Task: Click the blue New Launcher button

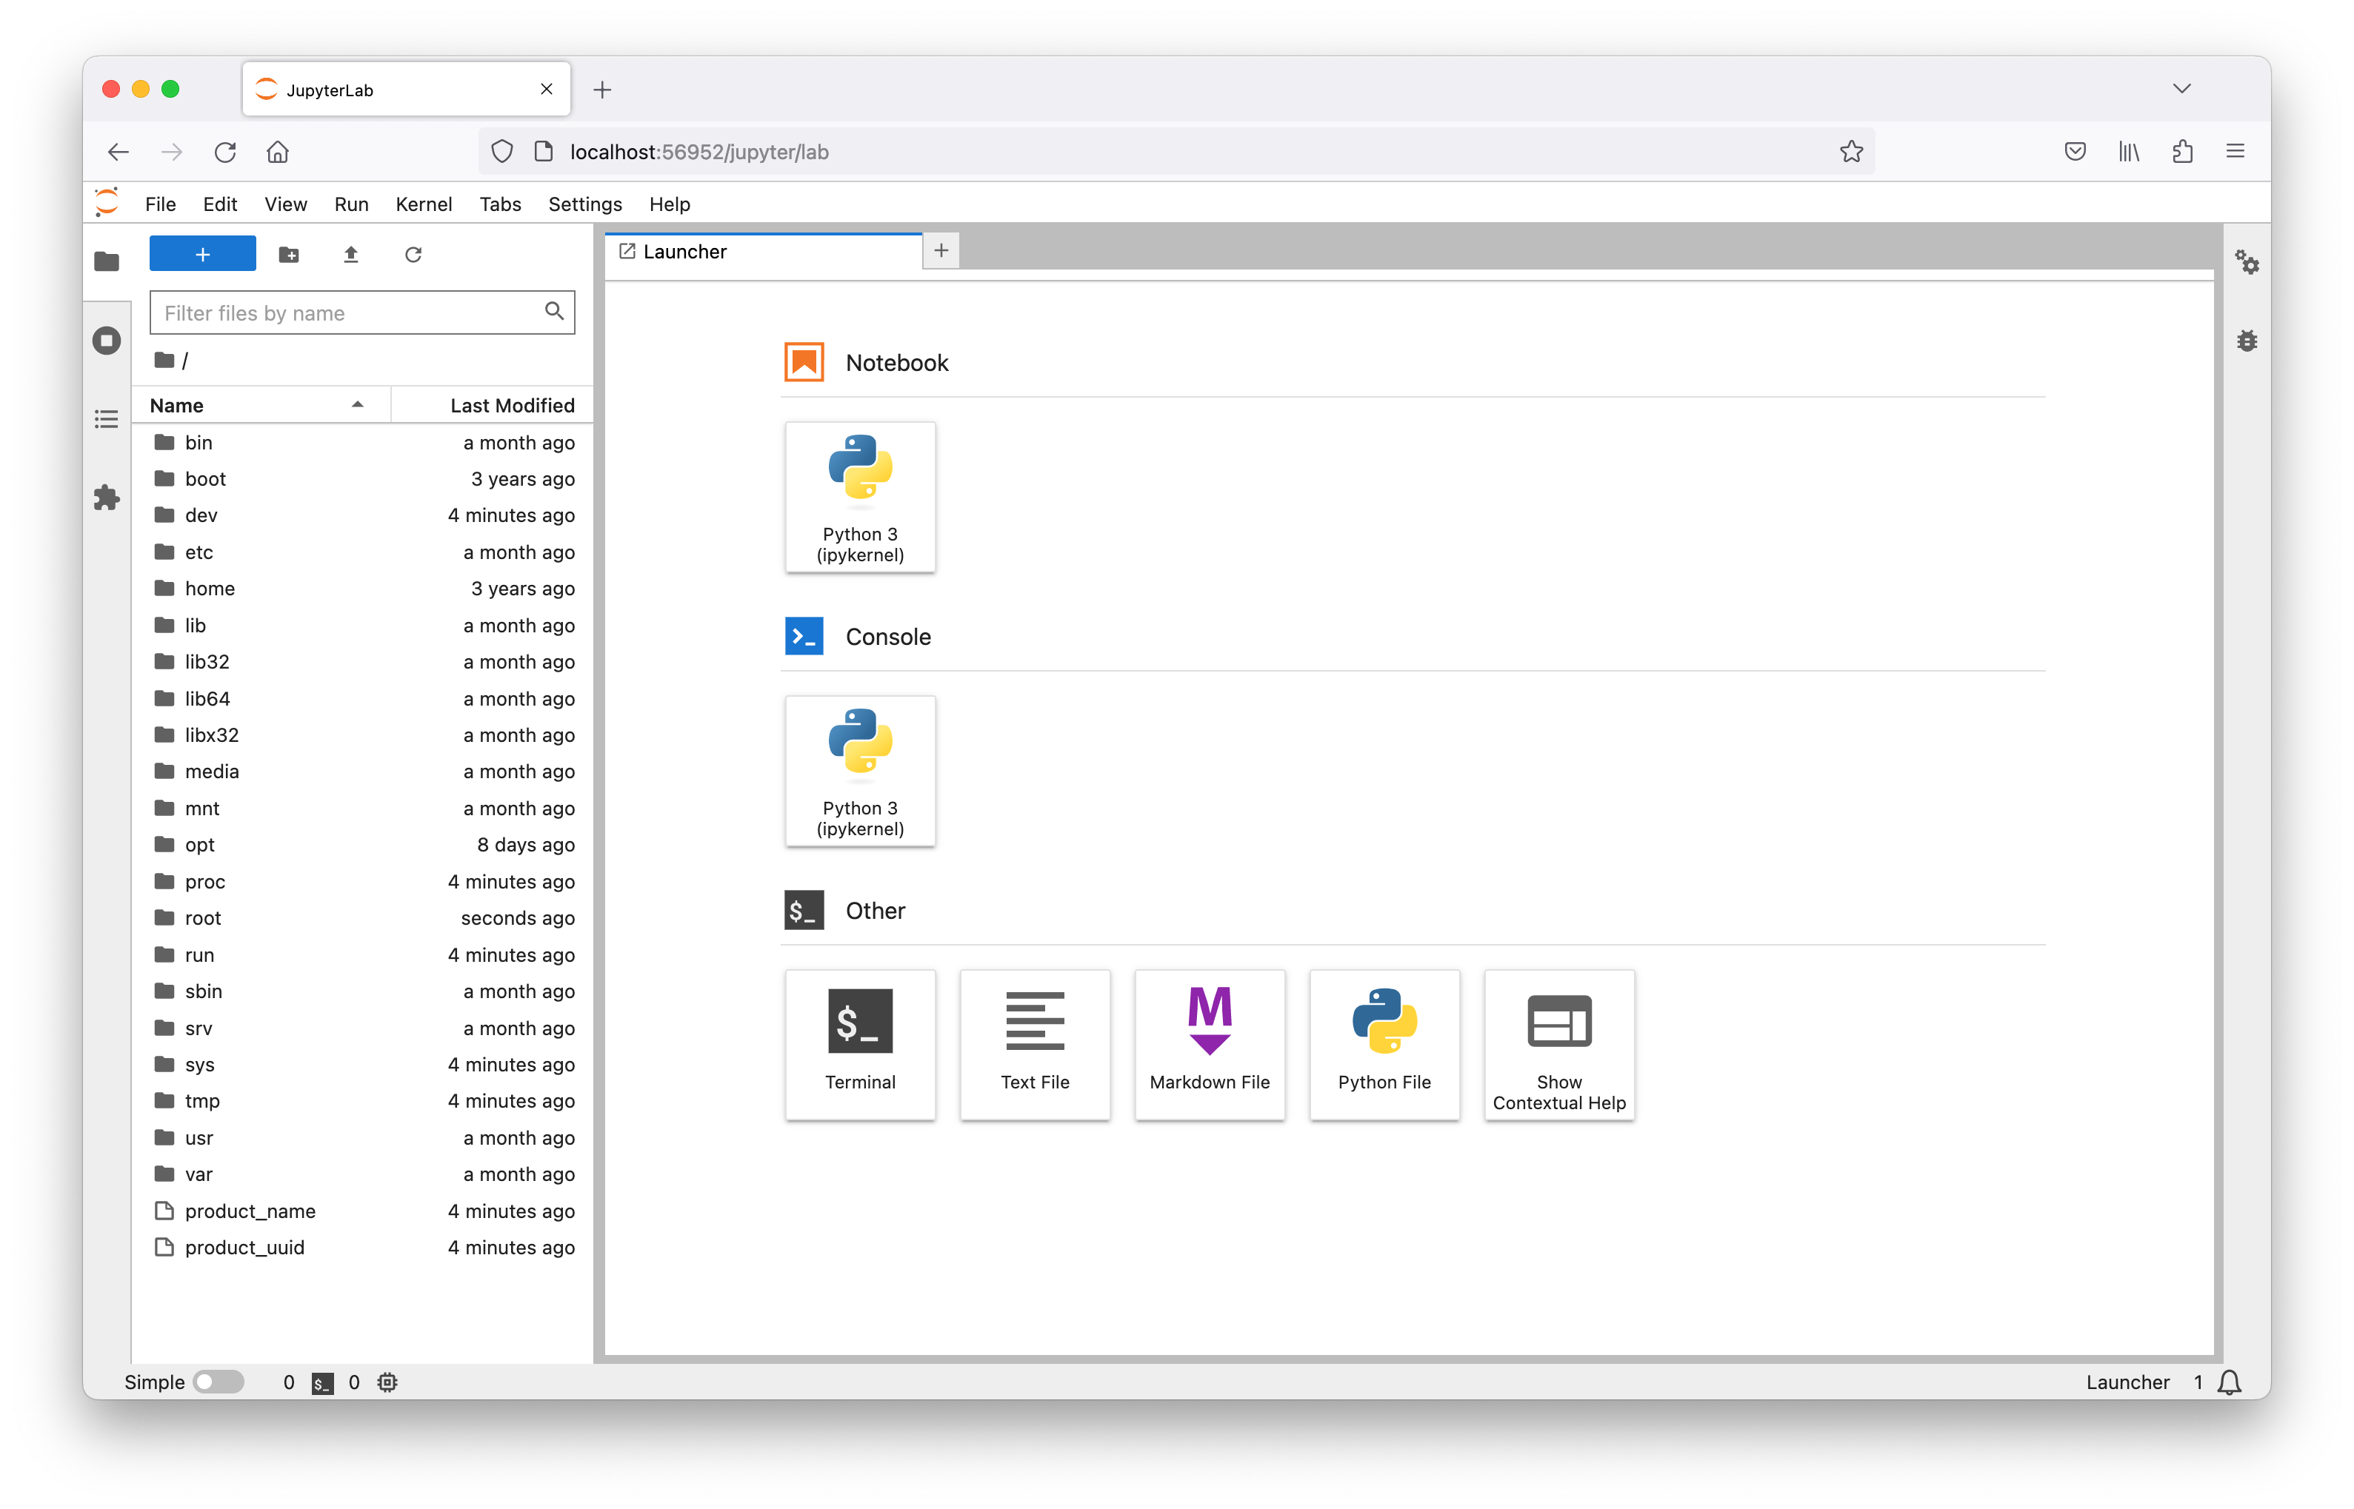Action: click(202, 252)
